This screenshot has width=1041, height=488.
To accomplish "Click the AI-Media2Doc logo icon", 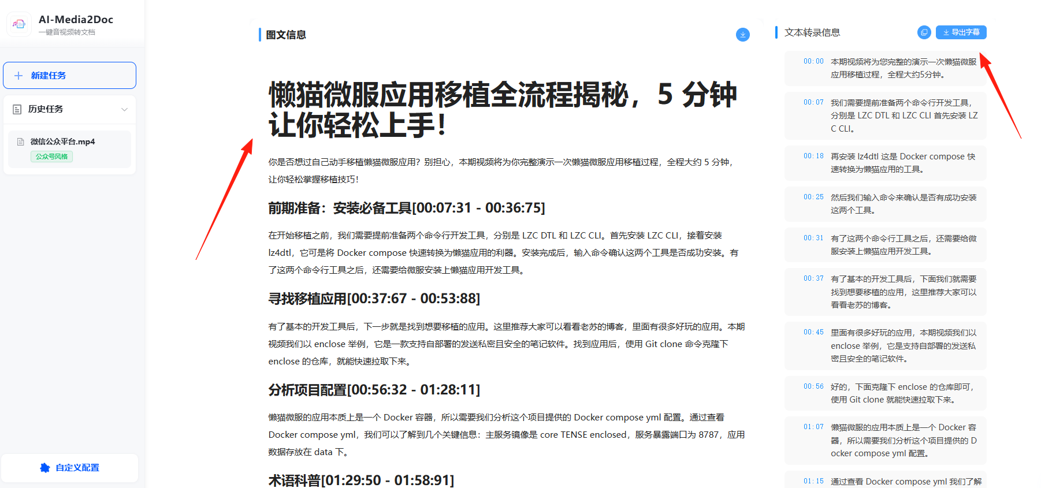I will [x=19, y=24].
